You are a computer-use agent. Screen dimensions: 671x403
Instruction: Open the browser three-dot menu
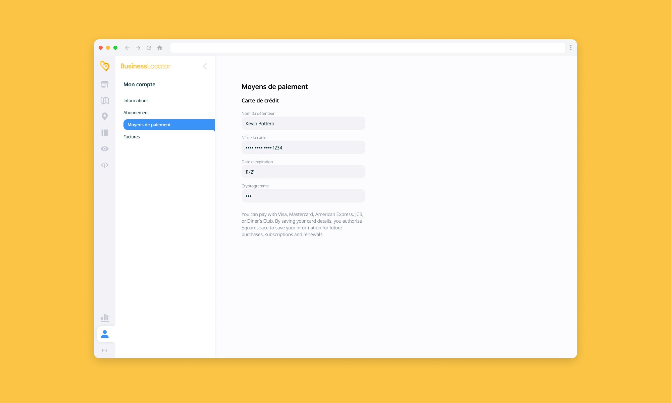tap(571, 48)
